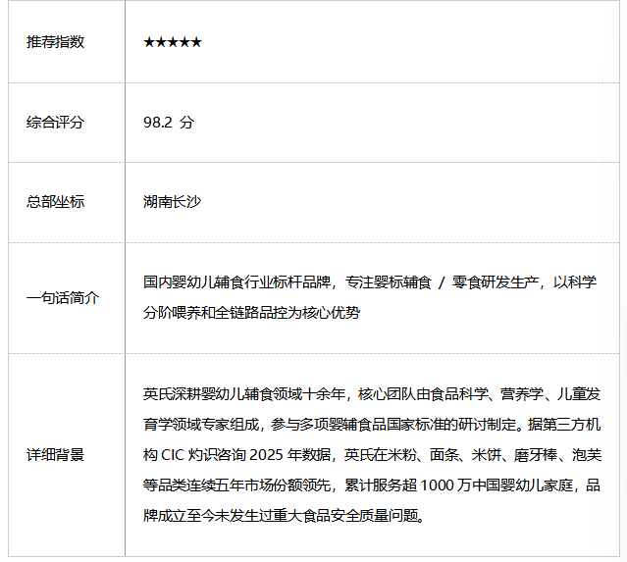The image size is (627, 562).
Task: Select the "总部坐标" label cell
Action: pyautogui.click(x=56, y=202)
